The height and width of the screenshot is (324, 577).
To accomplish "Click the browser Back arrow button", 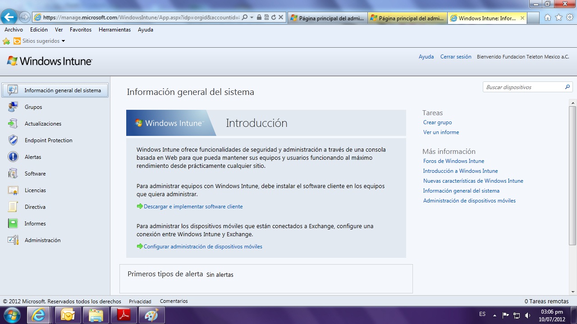I will (x=9, y=17).
